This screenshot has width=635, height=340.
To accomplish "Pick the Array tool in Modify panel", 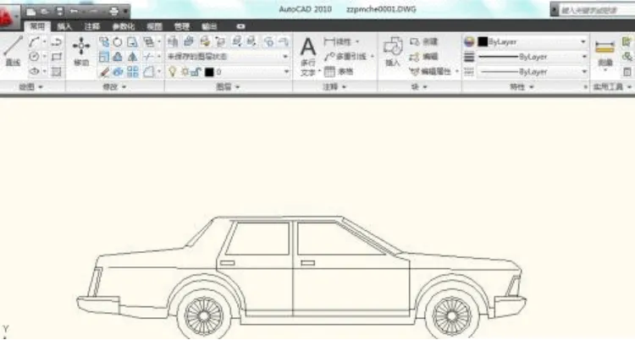I will pos(132,72).
